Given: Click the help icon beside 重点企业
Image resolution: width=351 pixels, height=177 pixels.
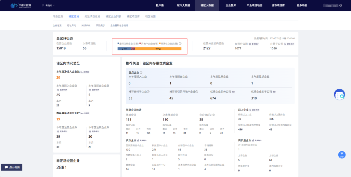Looking at the screenshot, I should coord(141,72).
